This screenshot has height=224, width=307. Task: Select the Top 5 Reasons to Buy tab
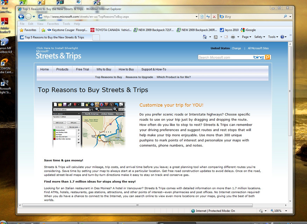tap(55, 37)
